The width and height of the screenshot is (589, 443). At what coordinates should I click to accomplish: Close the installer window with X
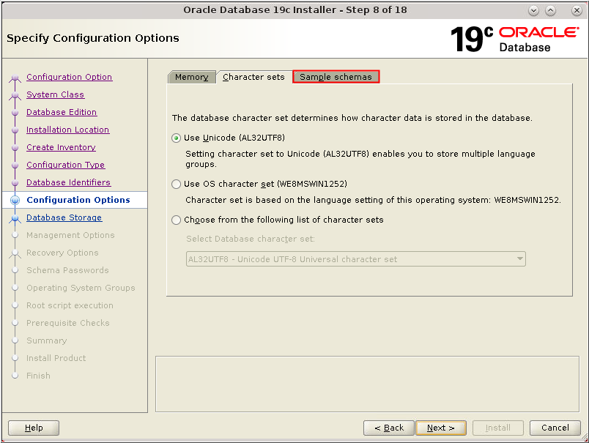pyautogui.click(x=577, y=10)
